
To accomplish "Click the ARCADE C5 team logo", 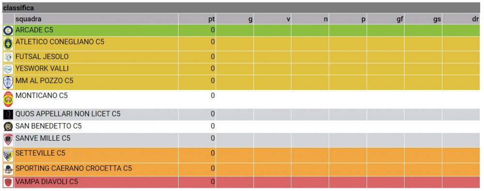I will point(8,30).
